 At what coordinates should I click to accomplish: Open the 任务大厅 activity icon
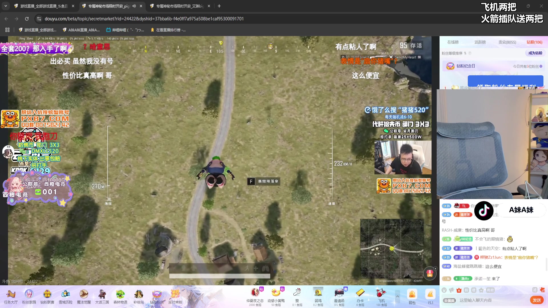[x=11, y=296]
